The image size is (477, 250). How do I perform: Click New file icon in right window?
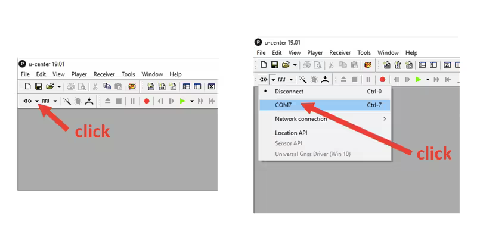point(264,65)
